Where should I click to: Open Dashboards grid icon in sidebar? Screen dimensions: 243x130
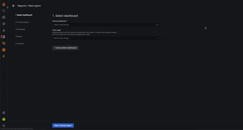click(x=4, y=17)
